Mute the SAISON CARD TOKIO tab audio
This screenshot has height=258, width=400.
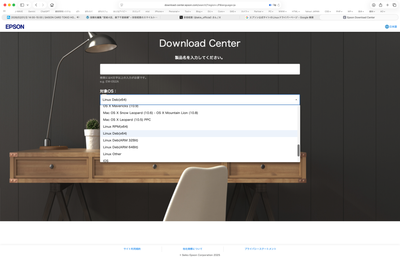(x=78, y=17)
